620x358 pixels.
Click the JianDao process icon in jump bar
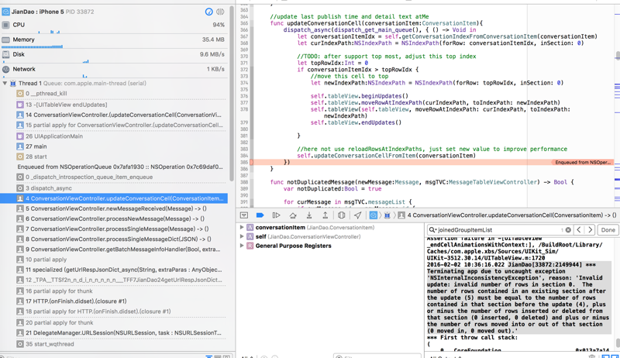pyautogui.click(x=374, y=215)
